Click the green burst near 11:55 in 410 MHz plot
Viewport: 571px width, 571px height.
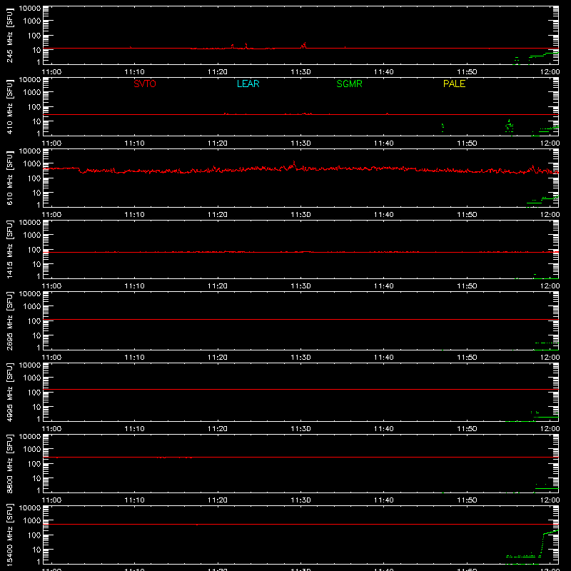point(510,126)
